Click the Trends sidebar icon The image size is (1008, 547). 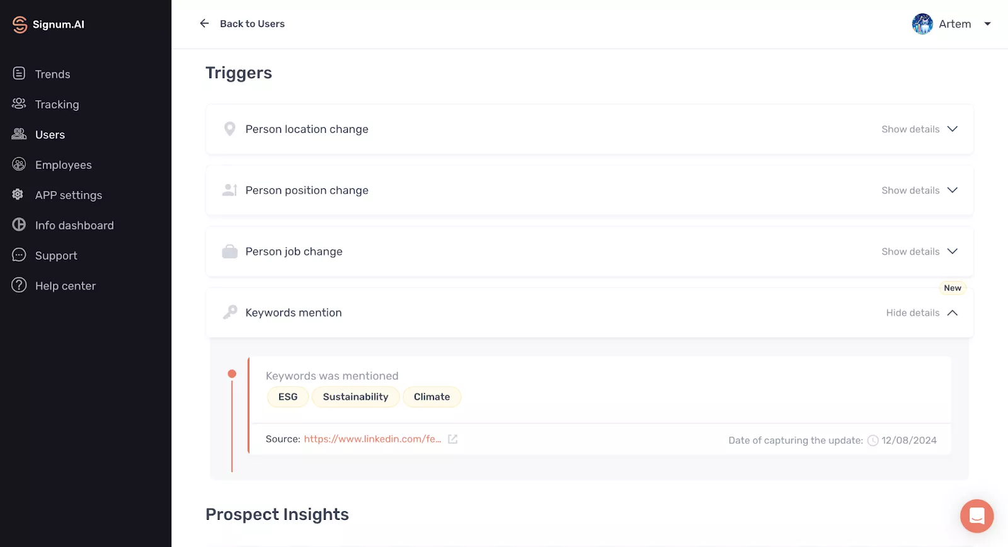tap(20, 74)
